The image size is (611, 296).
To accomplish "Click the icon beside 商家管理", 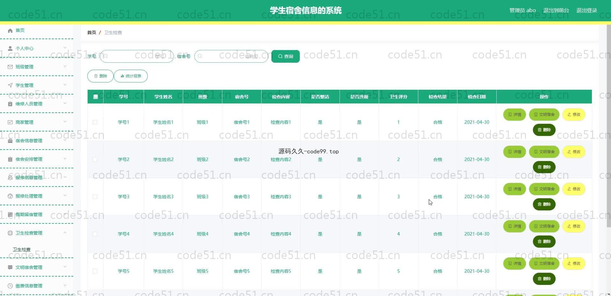I will [10, 122].
